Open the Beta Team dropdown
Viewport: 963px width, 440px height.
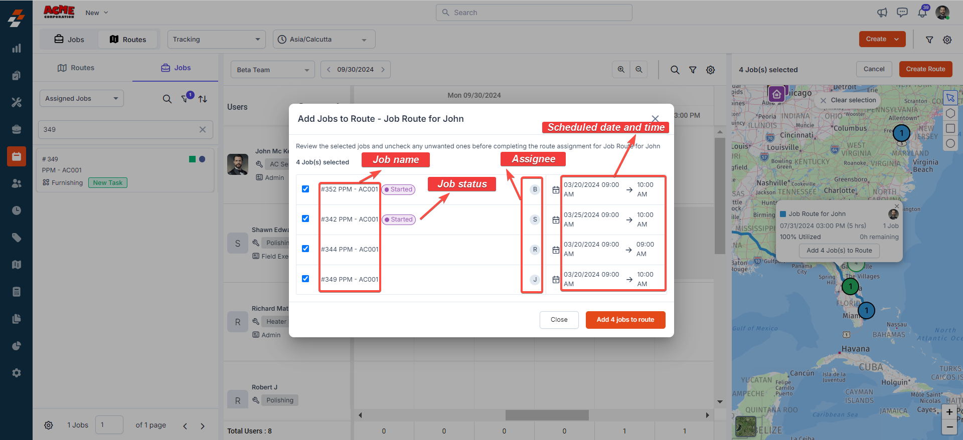tap(273, 70)
